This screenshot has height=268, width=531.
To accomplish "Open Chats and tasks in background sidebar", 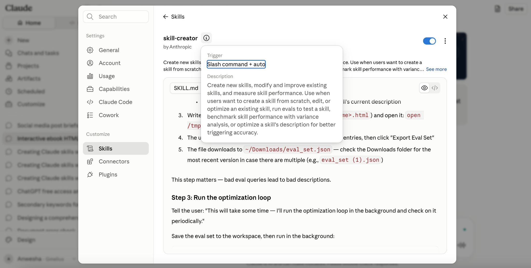I will click(38, 53).
